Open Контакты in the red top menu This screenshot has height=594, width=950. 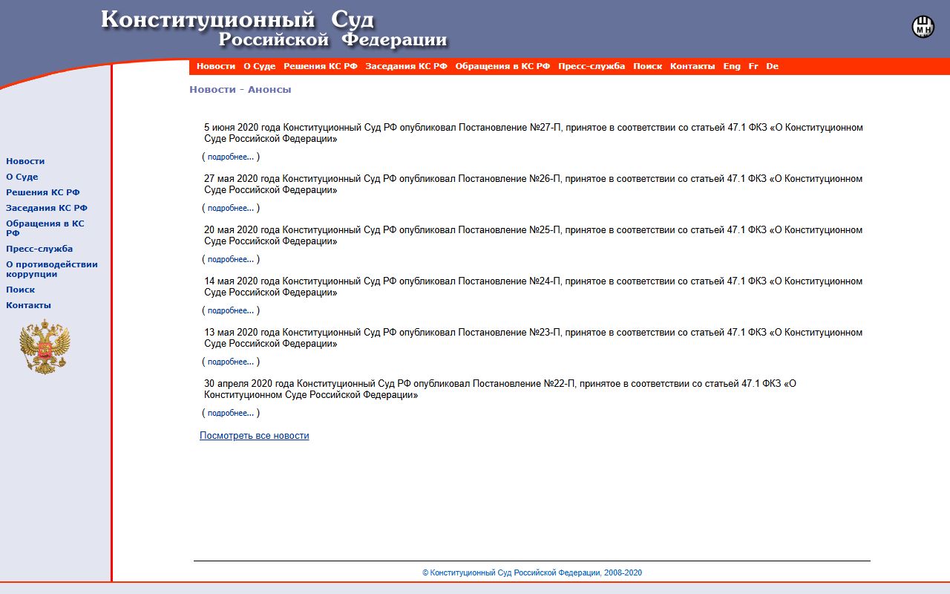point(692,66)
